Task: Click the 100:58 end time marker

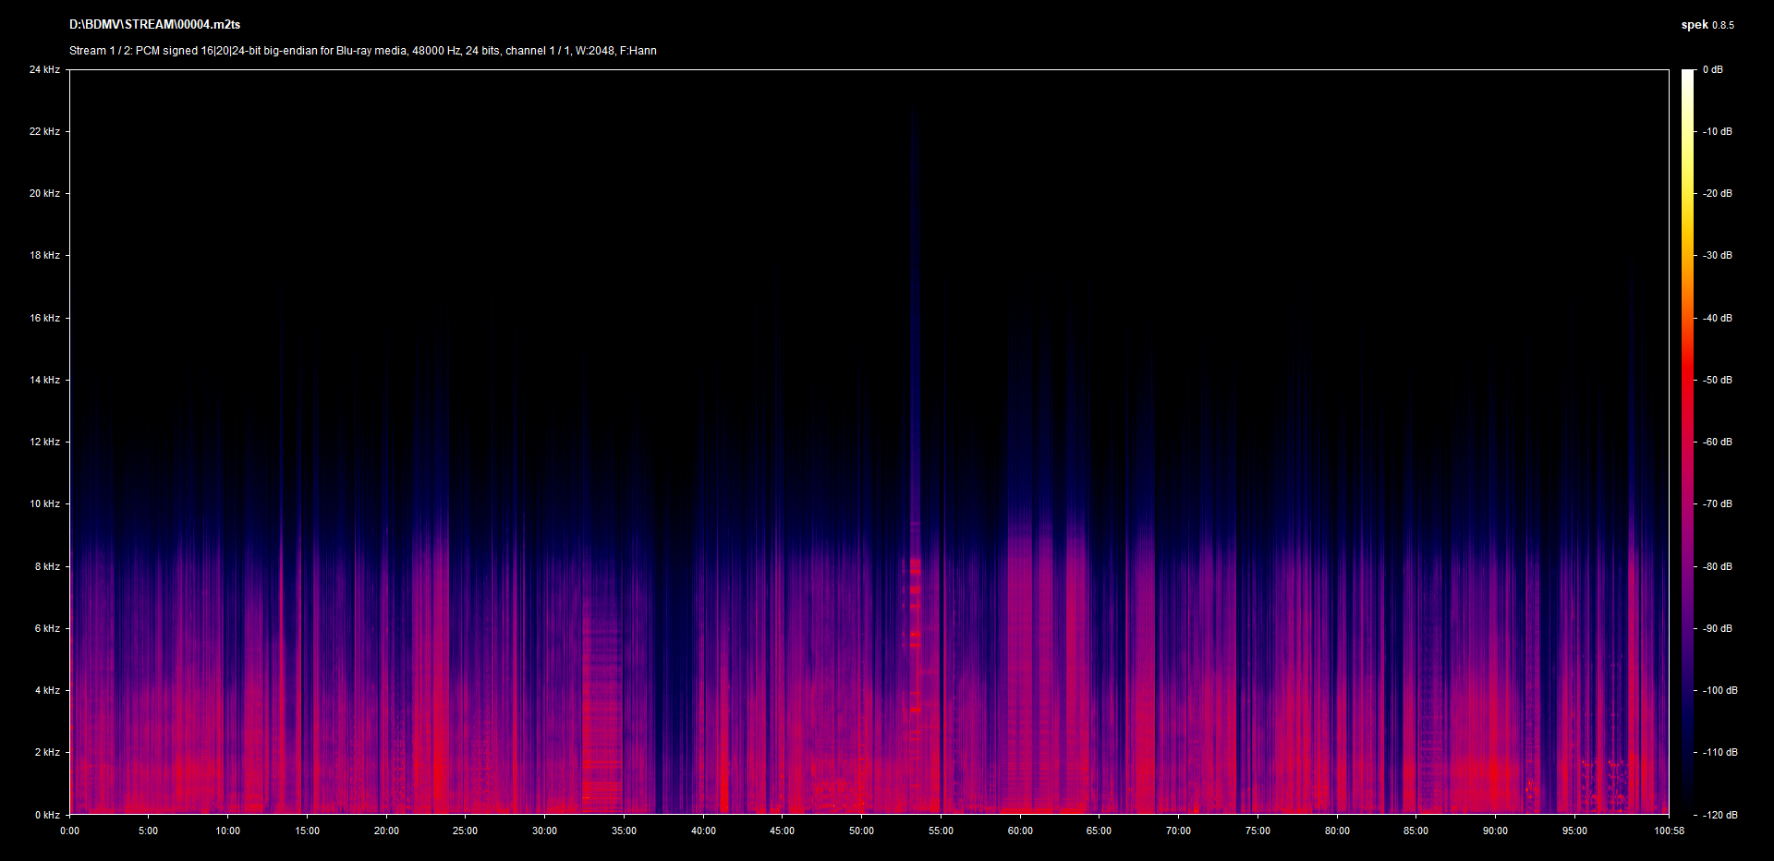Action: 1669,831
